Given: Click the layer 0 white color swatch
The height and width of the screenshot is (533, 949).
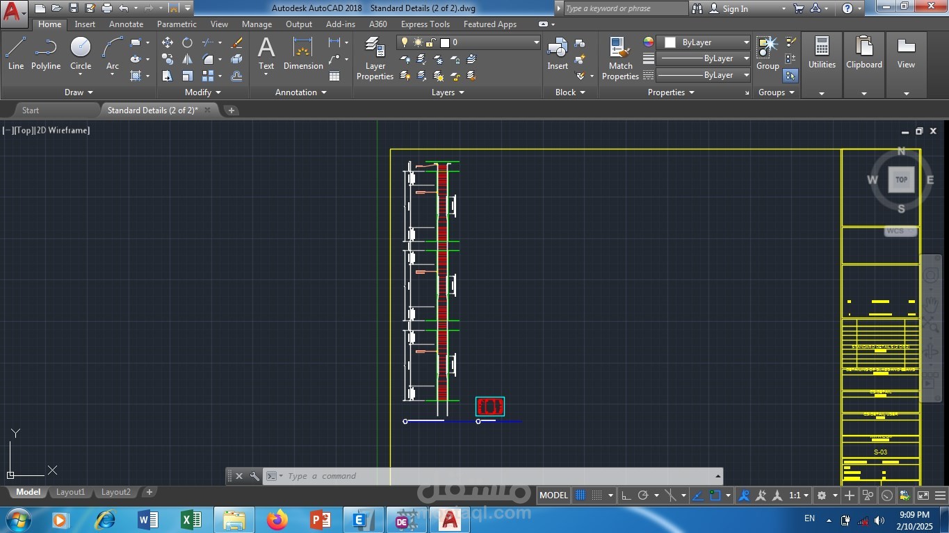Looking at the screenshot, I should (445, 42).
